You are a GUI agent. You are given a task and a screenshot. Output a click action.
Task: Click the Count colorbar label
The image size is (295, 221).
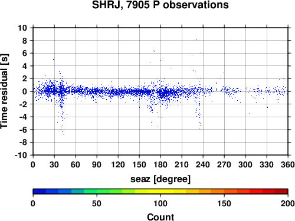coord(160,217)
